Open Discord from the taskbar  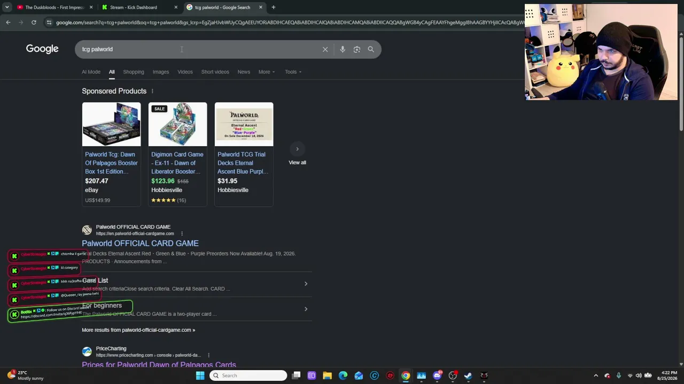tap(437, 375)
